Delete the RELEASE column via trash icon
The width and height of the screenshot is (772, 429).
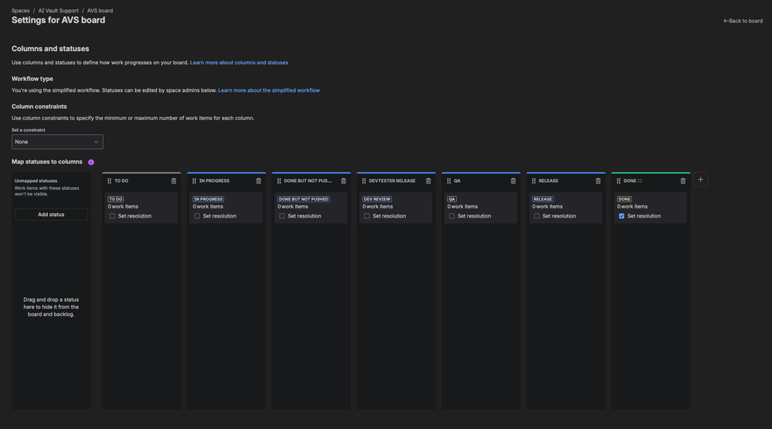pos(598,181)
